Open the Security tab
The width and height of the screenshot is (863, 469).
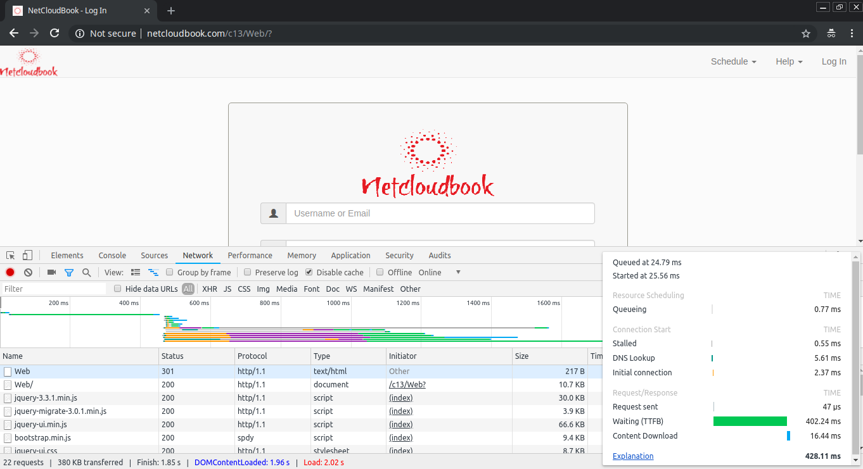click(399, 256)
